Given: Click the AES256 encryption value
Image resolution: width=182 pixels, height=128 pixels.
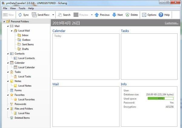Looking at the screenshot, I should (x=170, y=107).
